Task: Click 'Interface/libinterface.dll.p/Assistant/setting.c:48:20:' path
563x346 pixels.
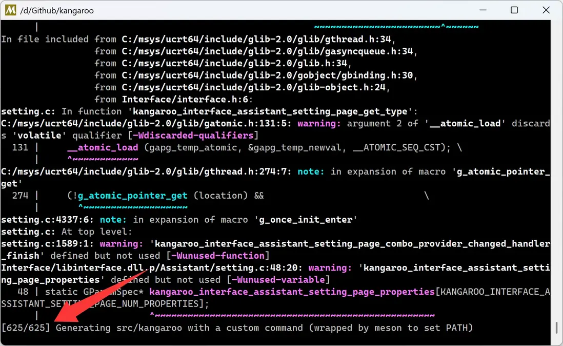Action: point(152,268)
